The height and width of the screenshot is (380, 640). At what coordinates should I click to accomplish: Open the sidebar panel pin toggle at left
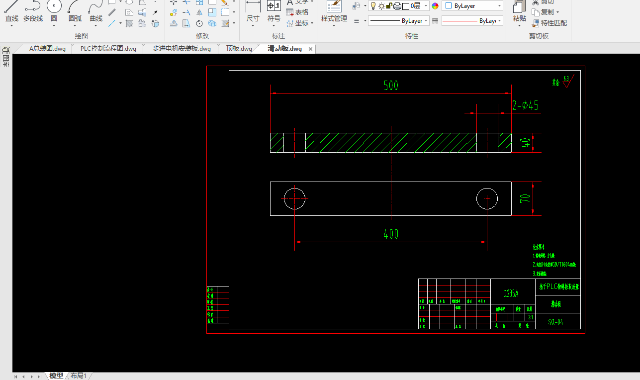tap(6, 50)
